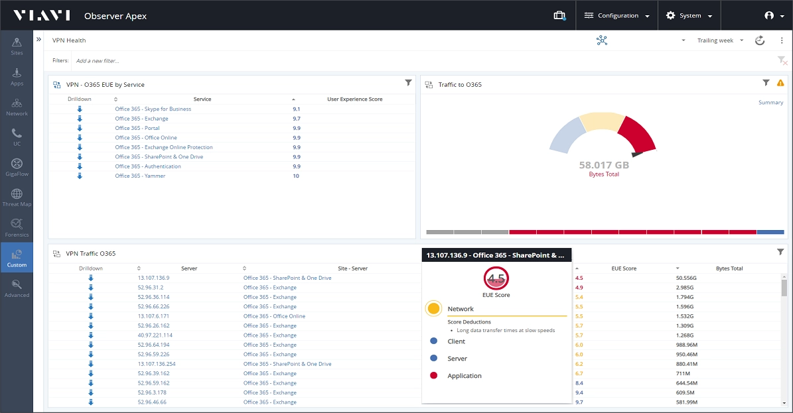Click the filter icon on VPN - O365 EUE panel

[408, 83]
